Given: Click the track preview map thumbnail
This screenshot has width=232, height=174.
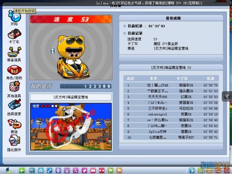Looking at the screenshot, I should 71,127.
